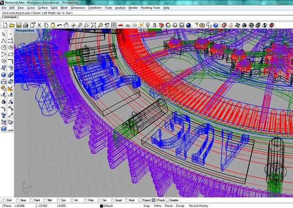Viewport: 293px width, 208px height.
Task: Select the Circle tool in left toolbar
Action: coord(4,48)
